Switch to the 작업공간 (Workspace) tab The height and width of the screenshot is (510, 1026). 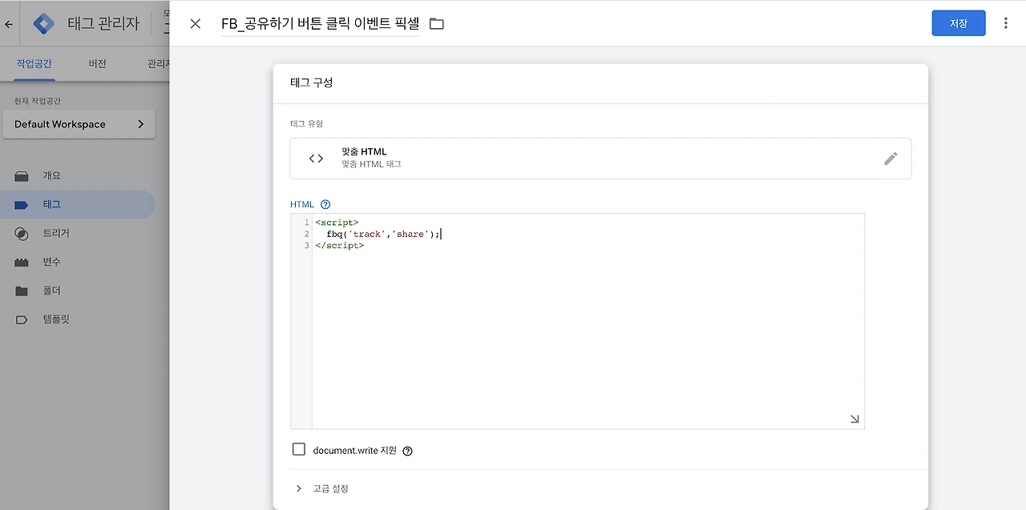click(33, 62)
